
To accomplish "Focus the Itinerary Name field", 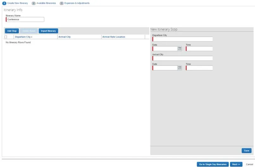I will (25, 20).
